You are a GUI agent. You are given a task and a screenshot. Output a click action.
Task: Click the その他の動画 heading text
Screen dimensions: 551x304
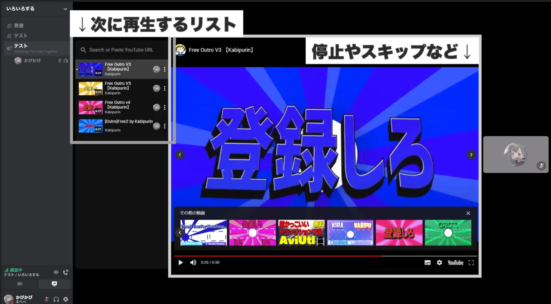(x=192, y=213)
